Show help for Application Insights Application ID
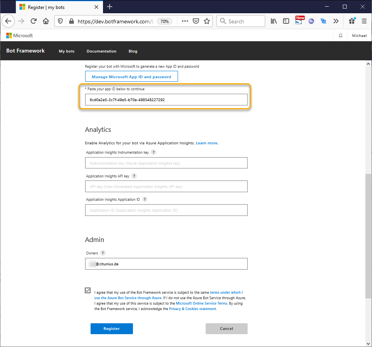372x347 pixels. 145,200
